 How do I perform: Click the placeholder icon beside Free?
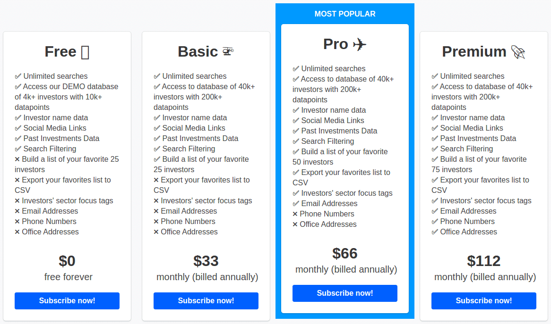tap(85, 52)
